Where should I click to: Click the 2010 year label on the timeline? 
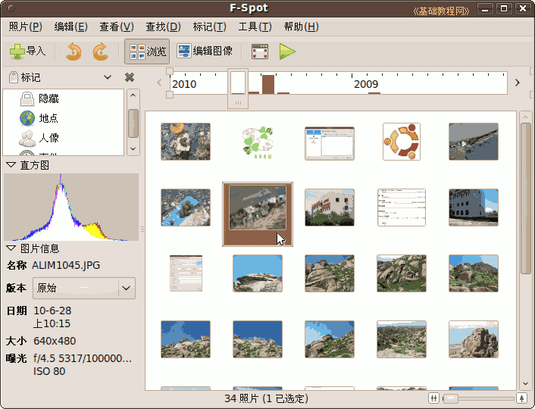coord(184,84)
